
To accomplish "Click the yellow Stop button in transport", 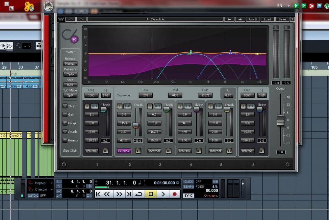I will 151,194.
